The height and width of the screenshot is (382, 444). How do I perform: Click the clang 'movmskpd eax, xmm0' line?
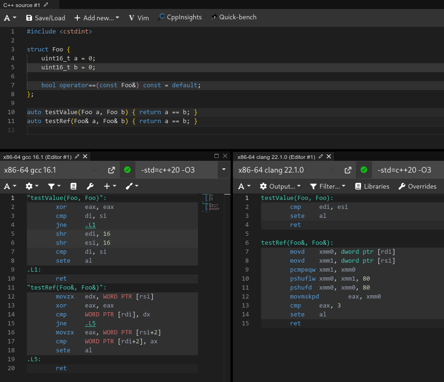335,297
